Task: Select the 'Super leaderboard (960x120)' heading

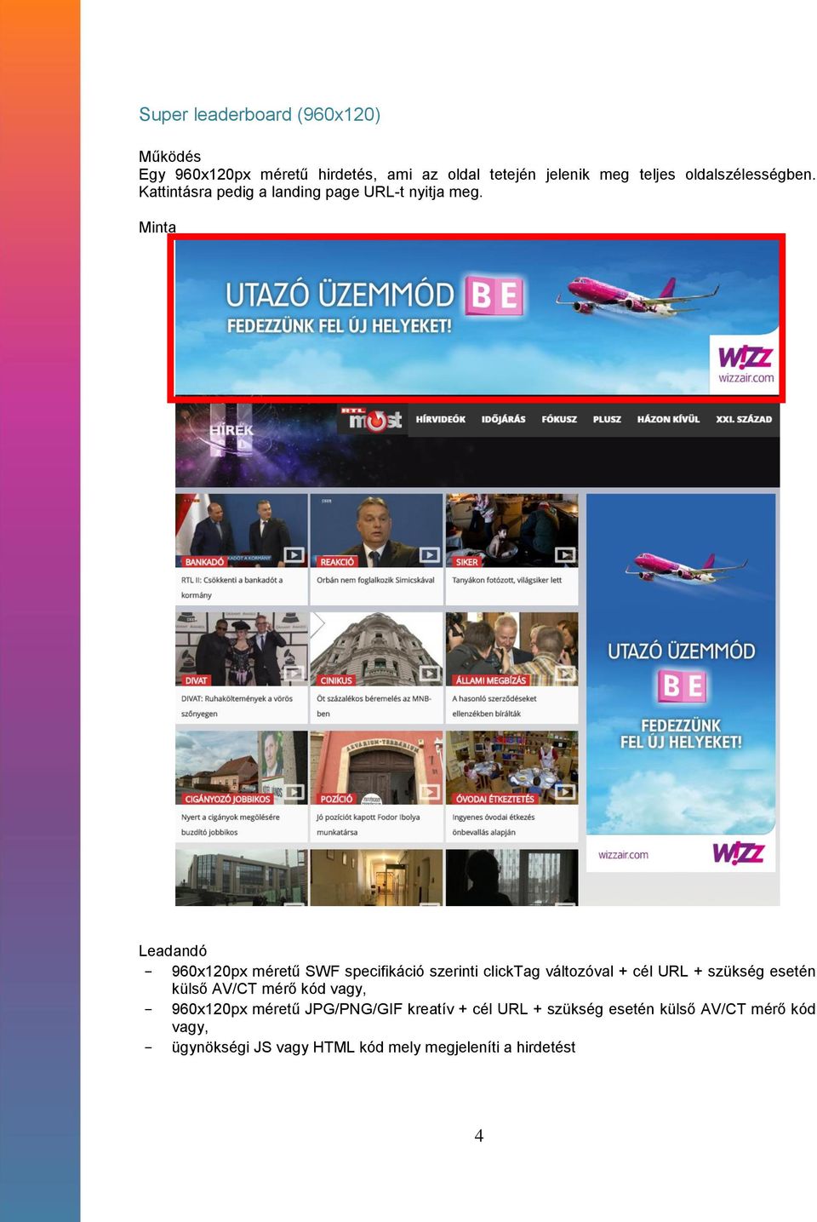Action: (260, 114)
